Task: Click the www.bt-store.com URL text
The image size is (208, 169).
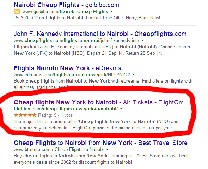Action: pyautogui.click(x=32, y=150)
